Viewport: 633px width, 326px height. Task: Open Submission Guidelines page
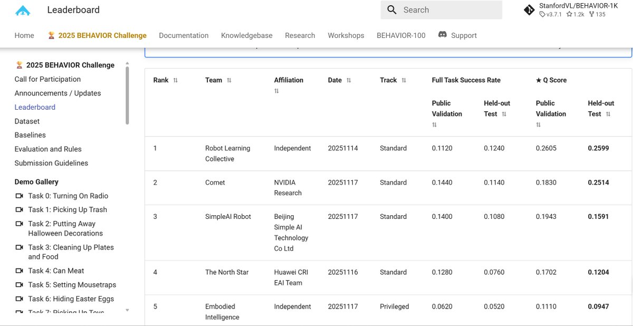51,163
